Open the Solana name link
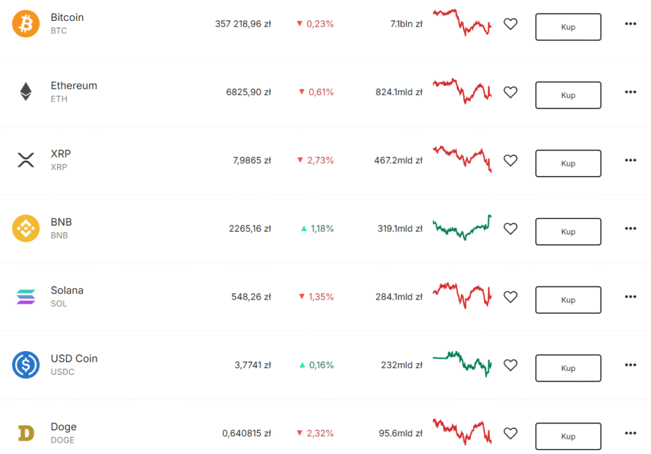This screenshot has width=651, height=454. (67, 290)
